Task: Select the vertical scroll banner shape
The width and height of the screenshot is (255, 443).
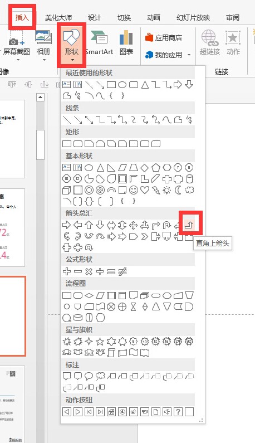Action: [111, 353]
